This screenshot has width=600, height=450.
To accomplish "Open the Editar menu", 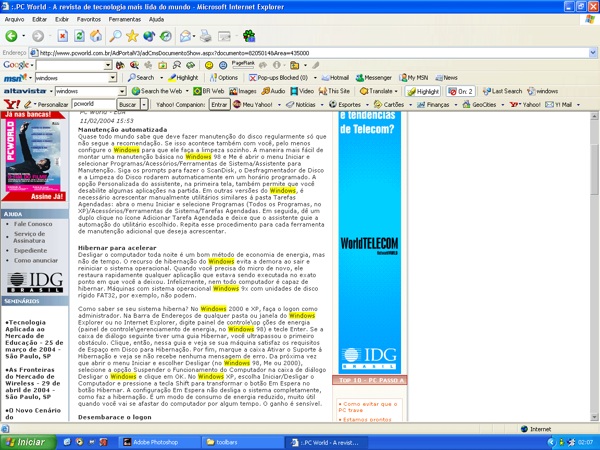I will [40, 19].
